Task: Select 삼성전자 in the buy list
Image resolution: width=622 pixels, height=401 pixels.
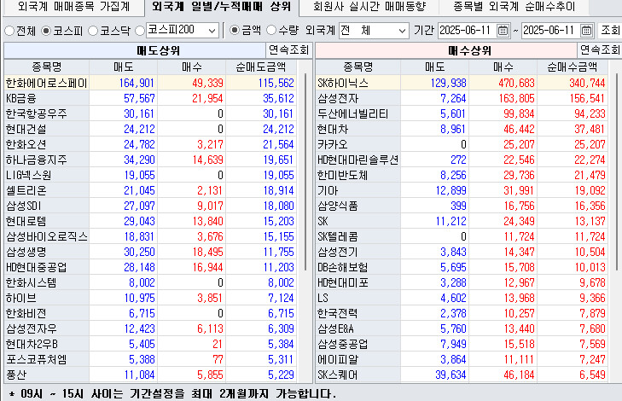Action: [x=338, y=98]
